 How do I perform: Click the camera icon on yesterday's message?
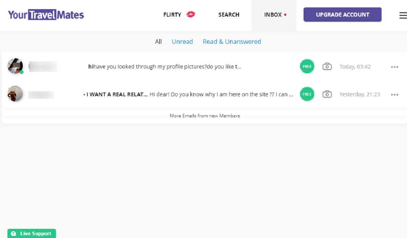click(327, 94)
